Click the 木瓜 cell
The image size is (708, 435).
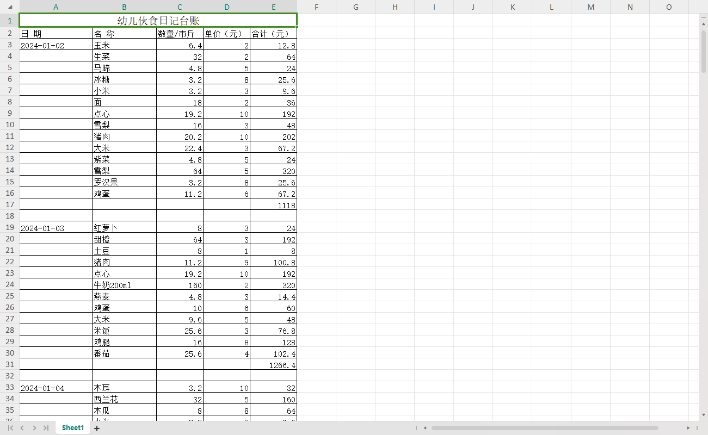125,411
